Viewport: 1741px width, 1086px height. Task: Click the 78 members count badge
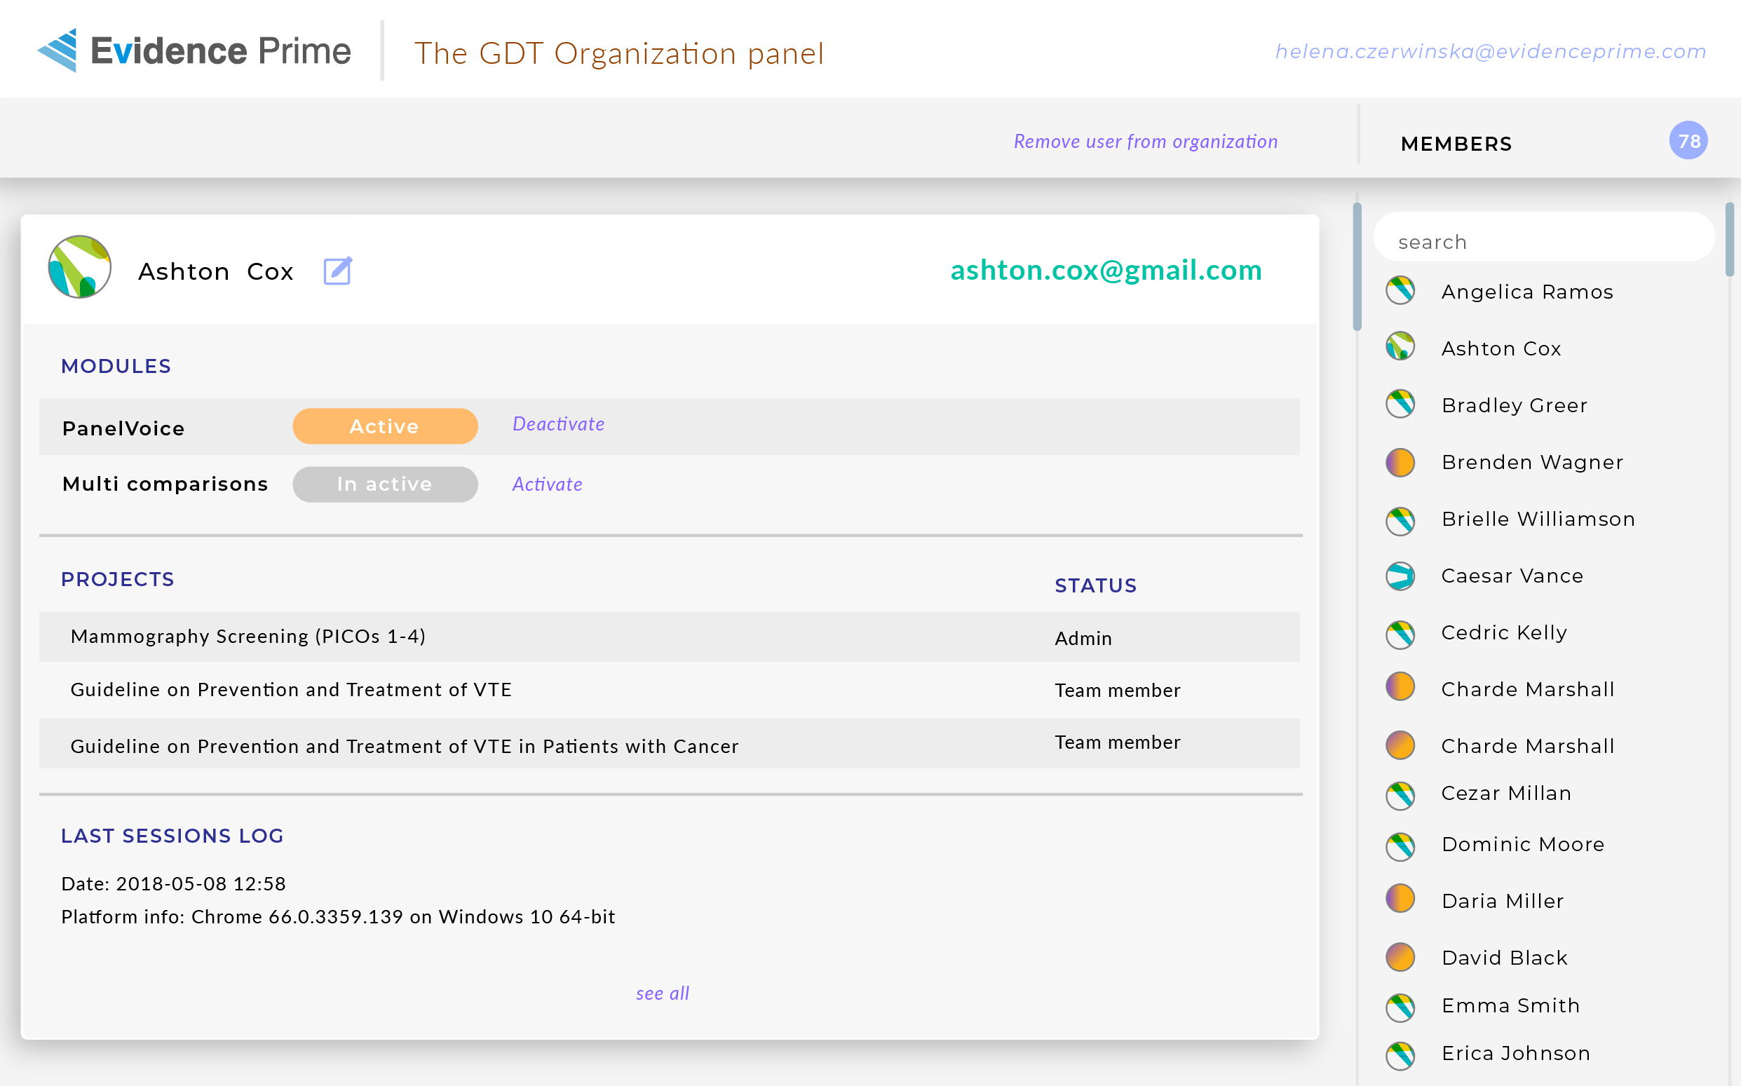[x=1688, y=141]
